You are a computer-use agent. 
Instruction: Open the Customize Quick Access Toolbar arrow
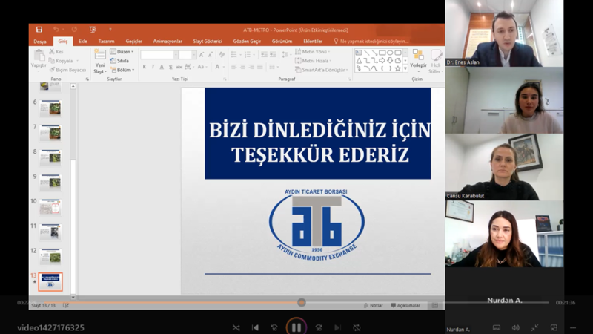(110, 30)
